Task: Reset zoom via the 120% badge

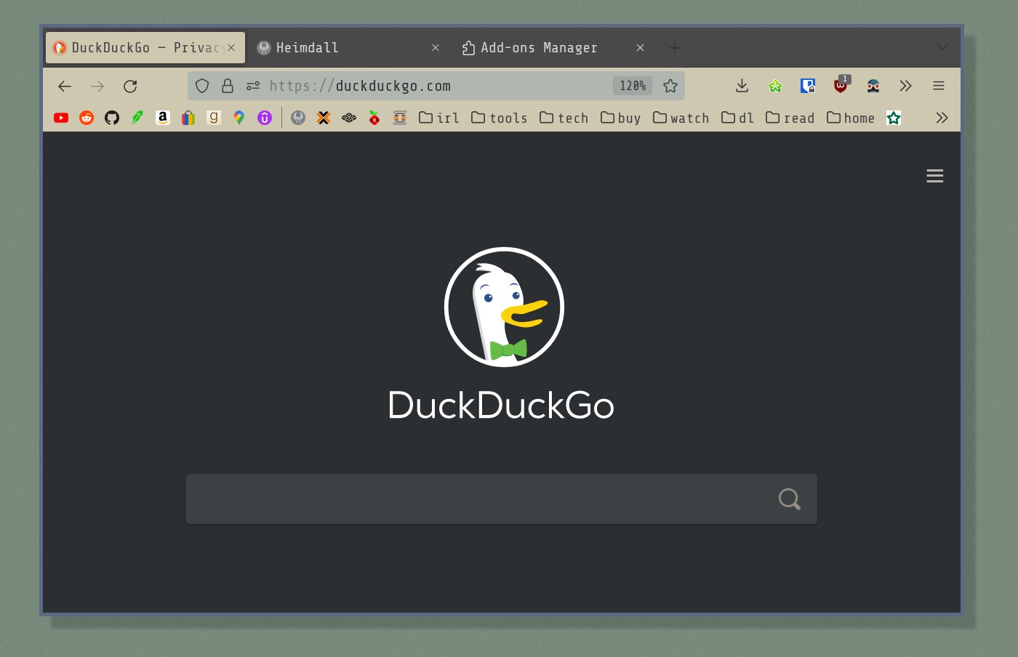Action: coord(633,86)
